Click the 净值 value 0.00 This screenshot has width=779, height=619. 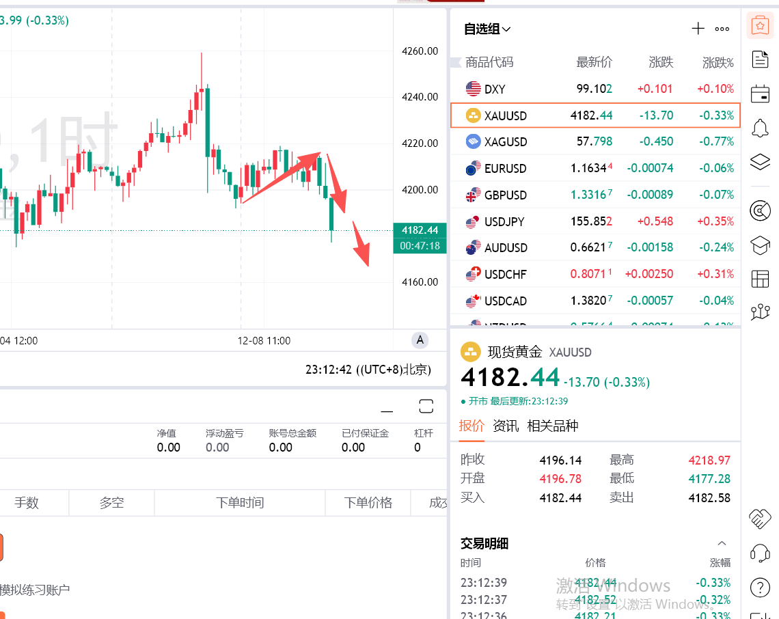pos(168,448)
